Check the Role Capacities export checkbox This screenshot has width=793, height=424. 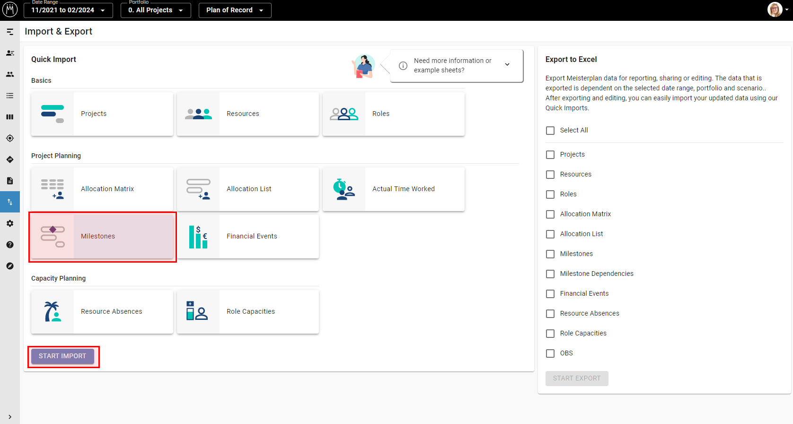550,334
